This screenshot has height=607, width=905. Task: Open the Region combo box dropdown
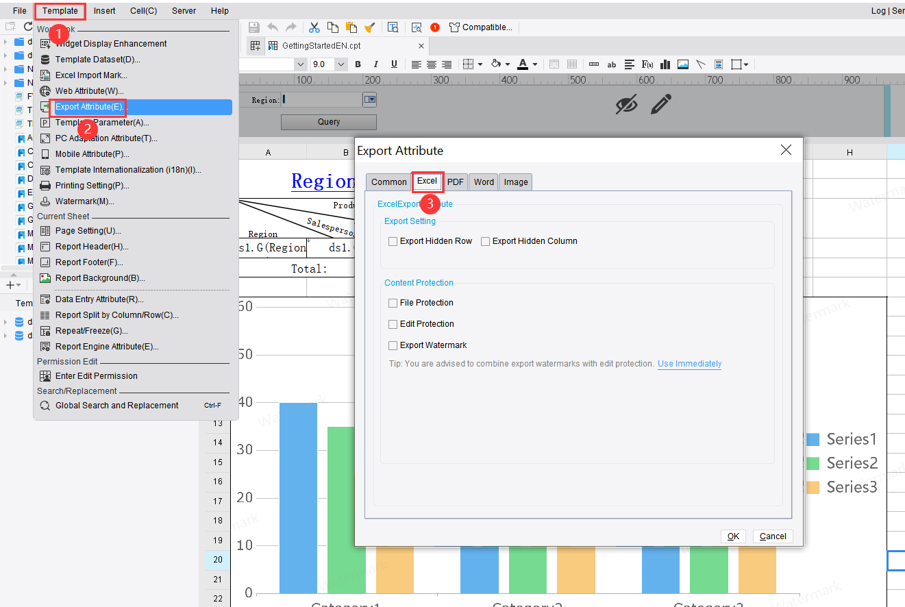(370, 99)
